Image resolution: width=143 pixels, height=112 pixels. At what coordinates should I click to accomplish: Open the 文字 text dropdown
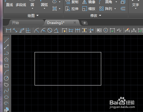[136, 9]
